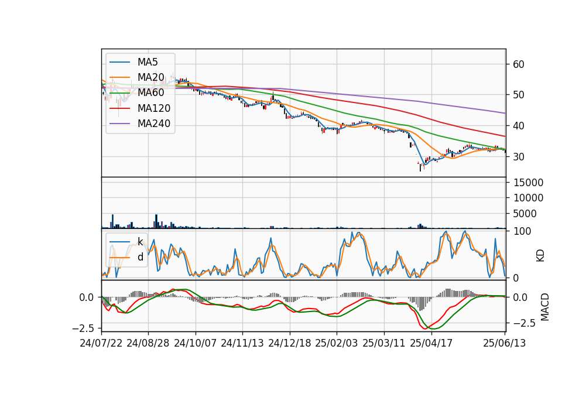
Task: Click the d label in KD legend
Action: (140, 257)
